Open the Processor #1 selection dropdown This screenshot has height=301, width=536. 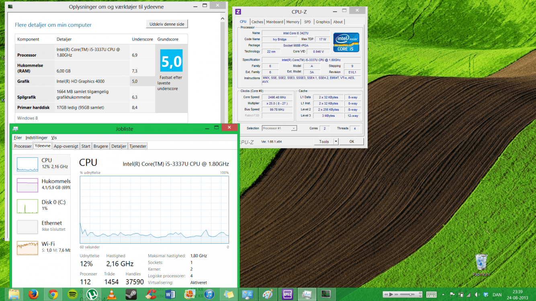pyautogui.click(x=279, y=128)
